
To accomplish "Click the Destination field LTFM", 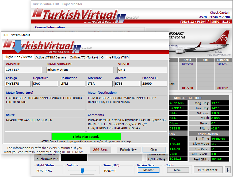I will [x=72, y=84].
